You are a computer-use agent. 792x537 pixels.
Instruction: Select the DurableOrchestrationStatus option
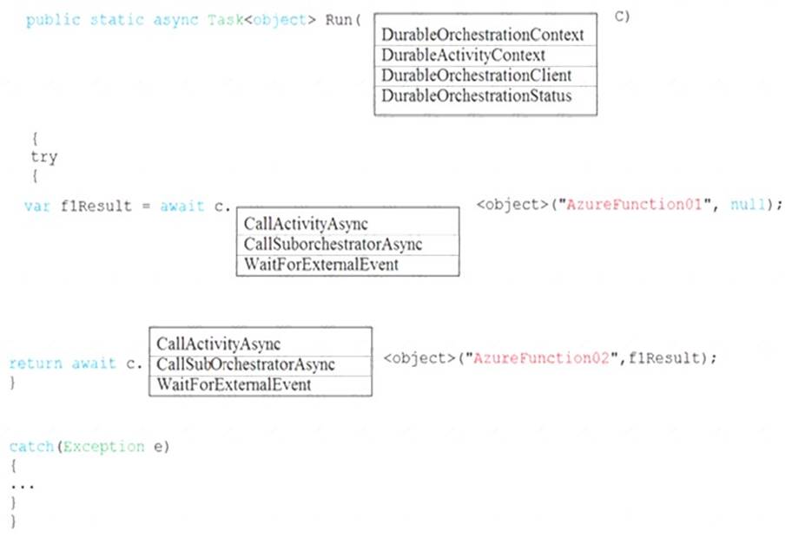point(476,95)
